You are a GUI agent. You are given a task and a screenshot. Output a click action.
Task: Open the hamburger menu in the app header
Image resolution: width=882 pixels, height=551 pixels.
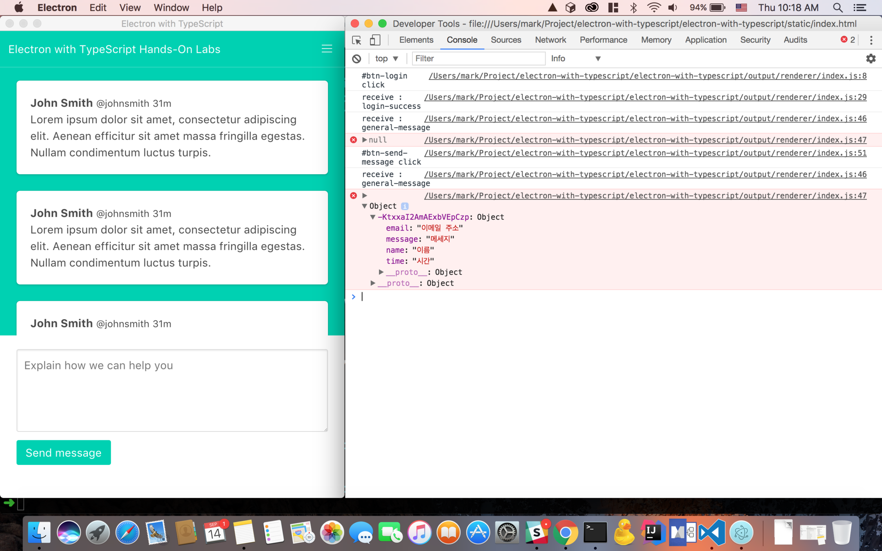tap(327, 49)
